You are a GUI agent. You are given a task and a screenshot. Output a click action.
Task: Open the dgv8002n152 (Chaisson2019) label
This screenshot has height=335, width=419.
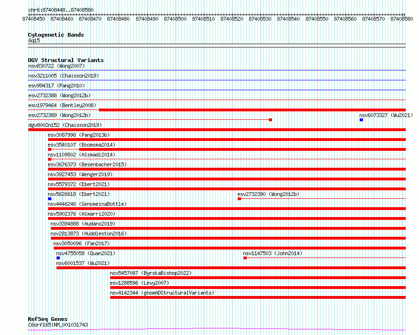click(65, 125)
